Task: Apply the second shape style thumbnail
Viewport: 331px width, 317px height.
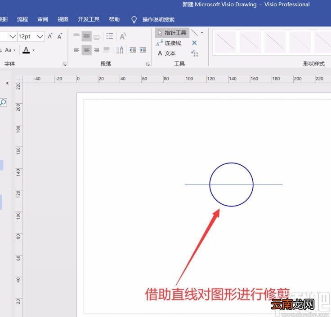Action: point(250,42)
